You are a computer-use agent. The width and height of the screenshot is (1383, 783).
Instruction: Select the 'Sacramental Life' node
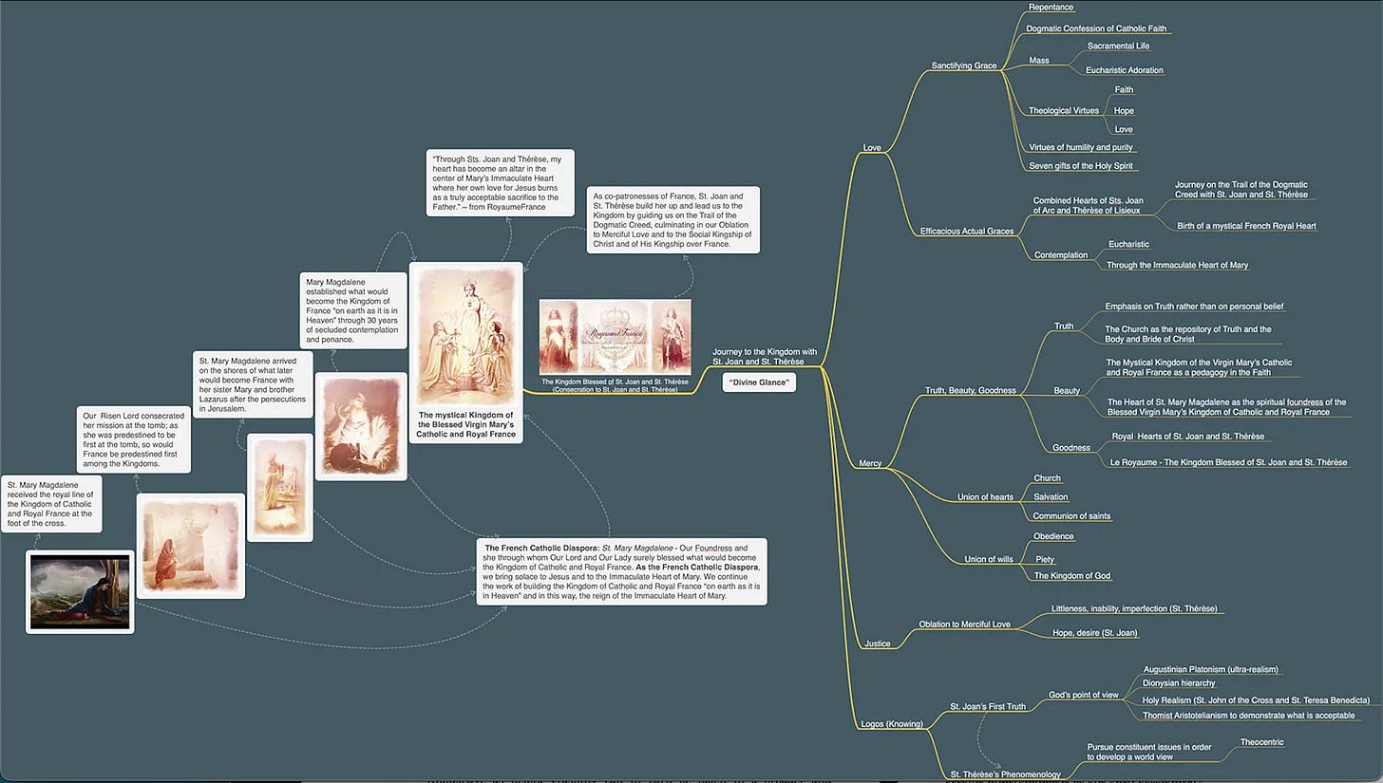pos(1118,46)
